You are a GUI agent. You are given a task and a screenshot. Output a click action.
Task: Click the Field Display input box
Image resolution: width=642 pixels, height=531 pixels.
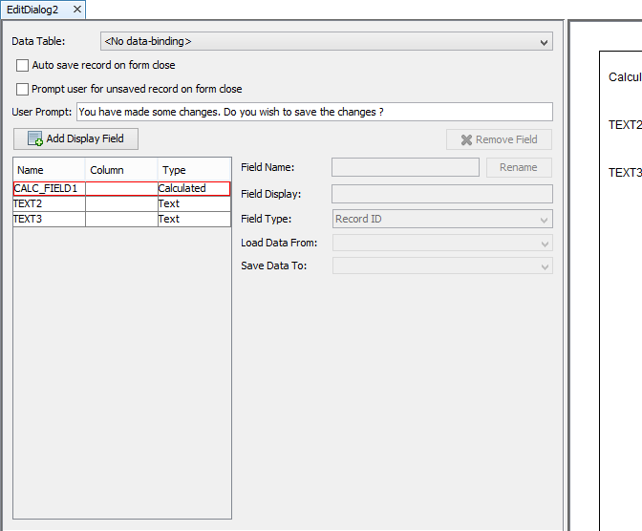click(441, 194)
